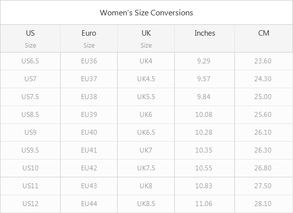This screenshot has width=293, height=213.
Task: Select the 23.60 CM value
Action: 263,61
